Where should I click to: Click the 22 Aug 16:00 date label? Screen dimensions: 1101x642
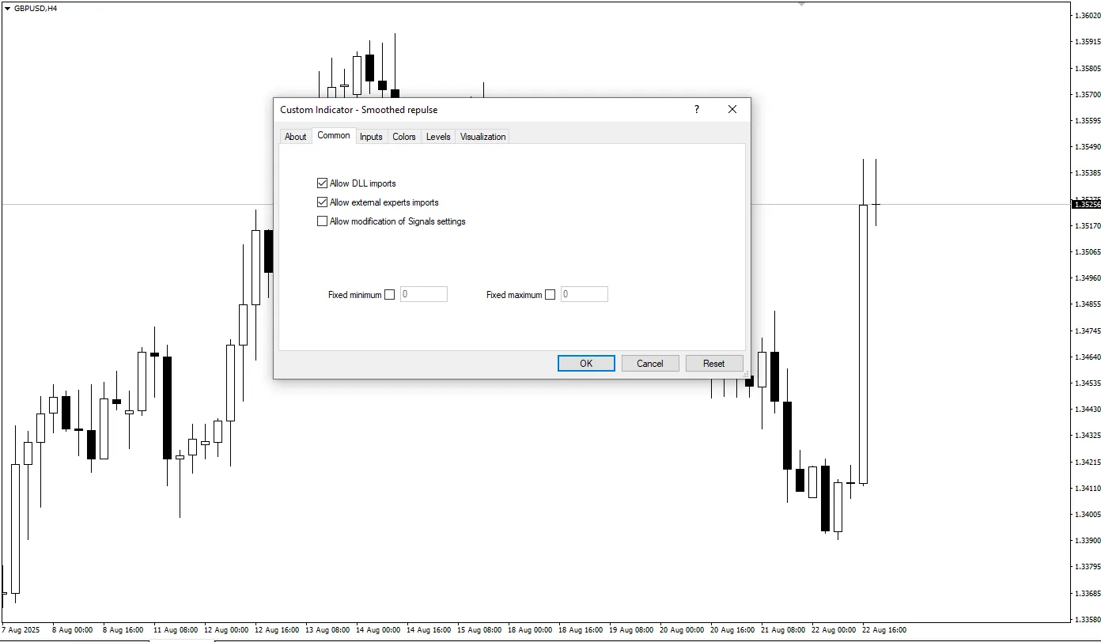[x=884, y=630]
